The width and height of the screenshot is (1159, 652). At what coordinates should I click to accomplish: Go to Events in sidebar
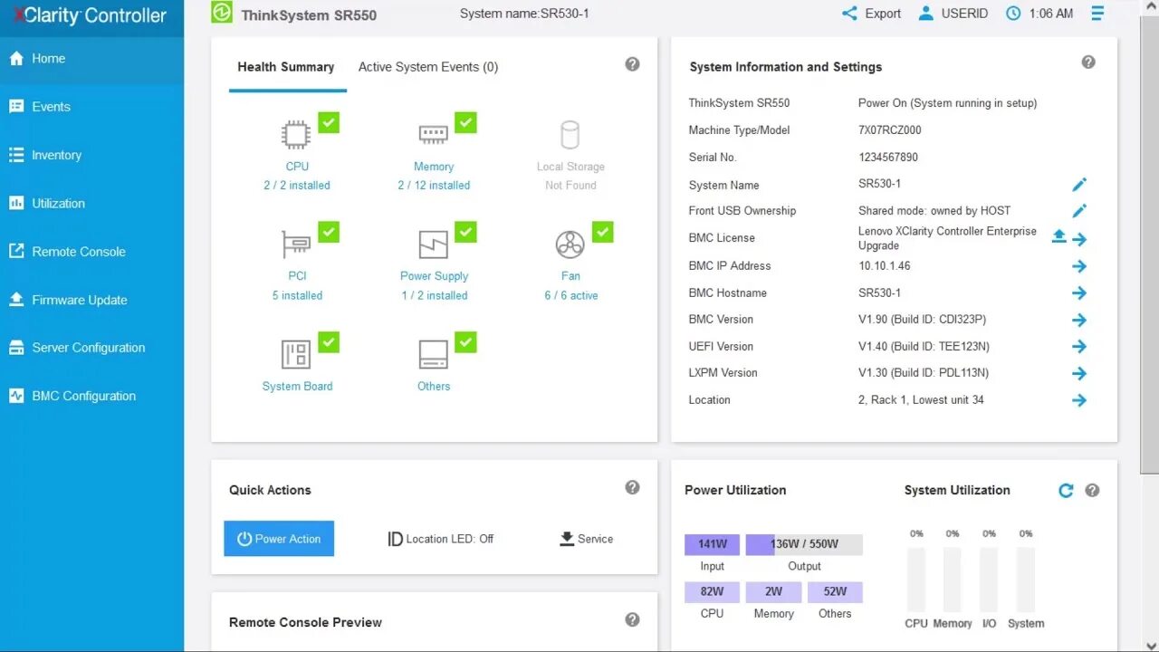click(x=91, y=107)
